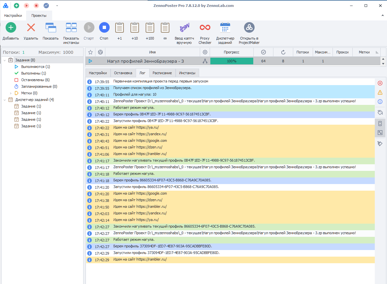This screenshot has height=284, width=387.
Task: Click the green Добавить (Add) project button
Action: click(x=11, y=28)
